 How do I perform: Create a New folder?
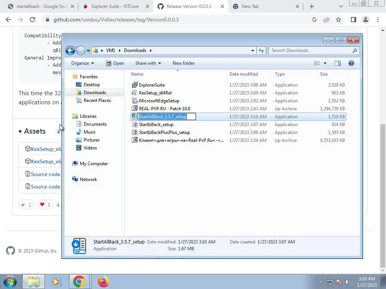(184, 63)
